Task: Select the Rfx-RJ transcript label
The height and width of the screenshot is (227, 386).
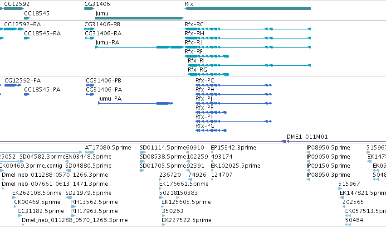Action: point(193,43)
